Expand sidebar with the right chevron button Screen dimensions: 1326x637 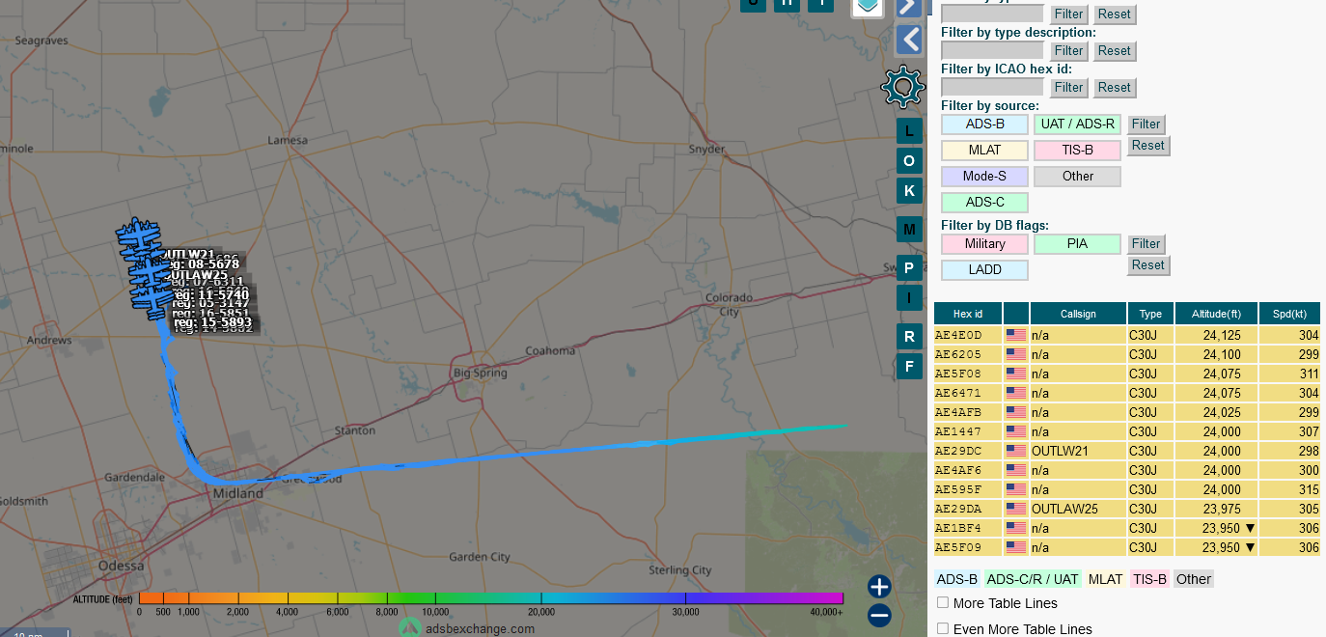coord(909,7)
